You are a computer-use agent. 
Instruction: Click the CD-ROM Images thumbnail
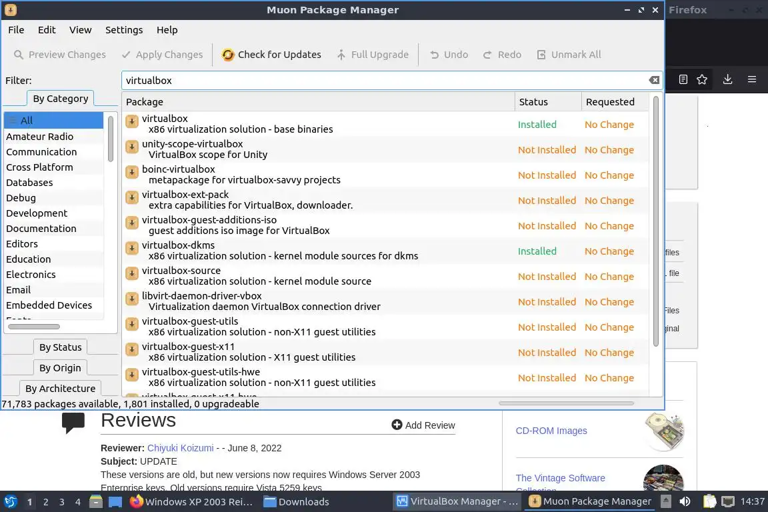664,431
